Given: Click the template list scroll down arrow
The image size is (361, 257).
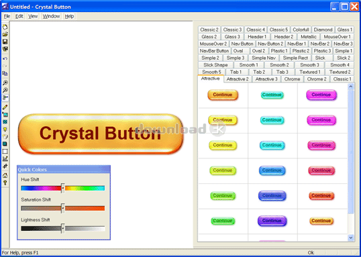Looking at the screenshot, I should pyautogui.click(x=351, y=238).
